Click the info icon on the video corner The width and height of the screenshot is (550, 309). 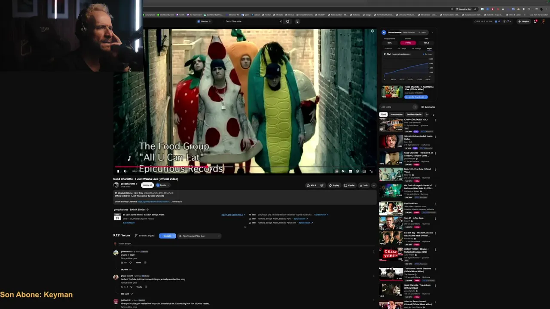coord(373,31)
